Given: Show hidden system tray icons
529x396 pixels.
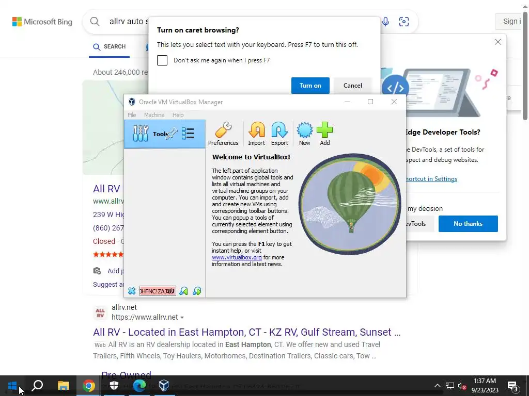Looking at the screenshot, I should [437, 386].
